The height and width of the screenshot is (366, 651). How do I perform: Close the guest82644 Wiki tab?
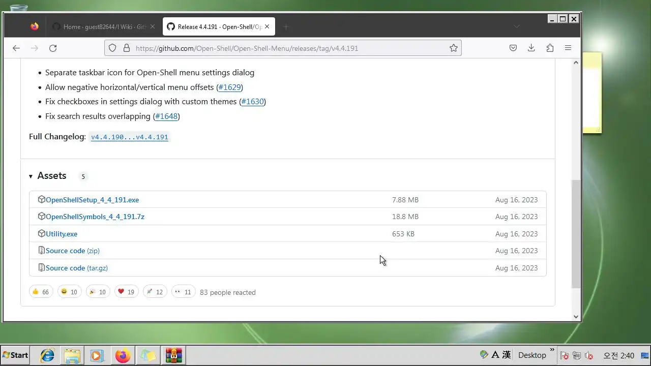(152, 26)
